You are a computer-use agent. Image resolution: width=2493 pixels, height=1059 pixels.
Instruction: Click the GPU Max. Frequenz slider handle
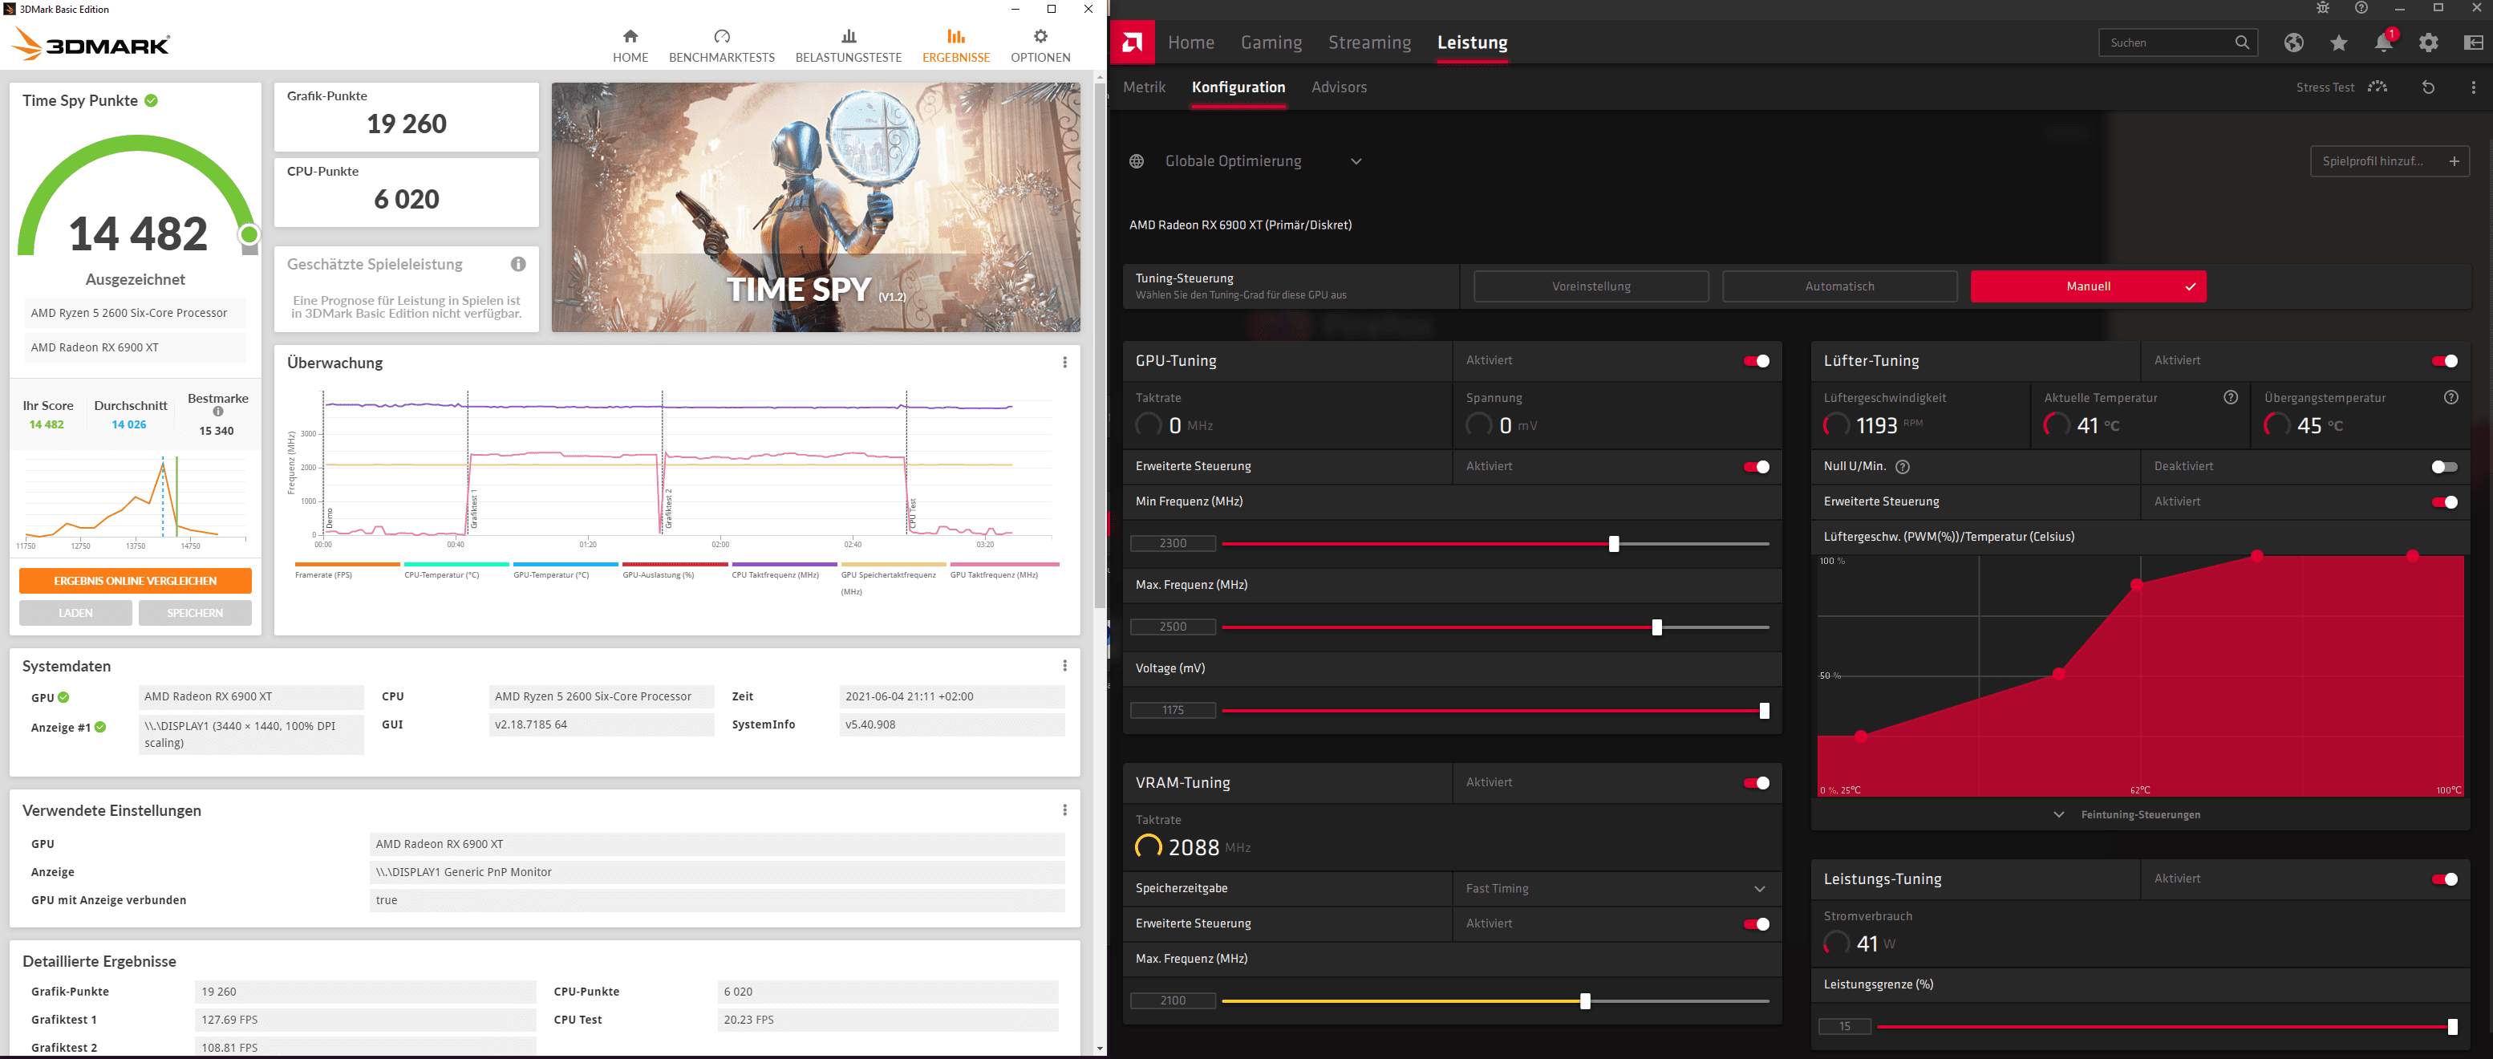(1656, 627)
